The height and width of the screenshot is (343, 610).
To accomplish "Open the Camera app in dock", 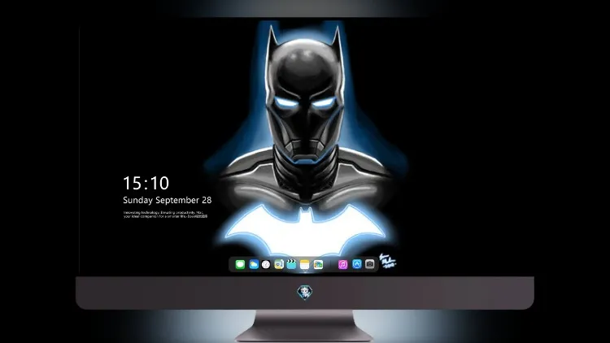I will (370, 264).
